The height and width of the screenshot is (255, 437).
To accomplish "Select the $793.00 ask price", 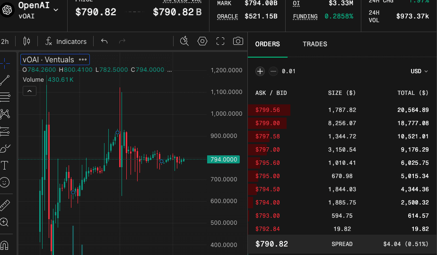I will click(268, 216).
